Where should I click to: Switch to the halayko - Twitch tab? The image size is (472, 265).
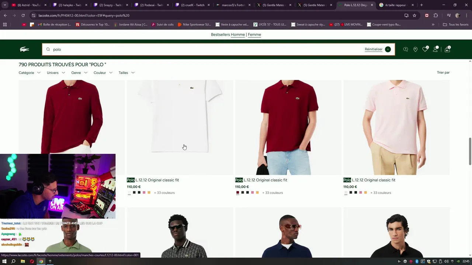pos(70,5)
